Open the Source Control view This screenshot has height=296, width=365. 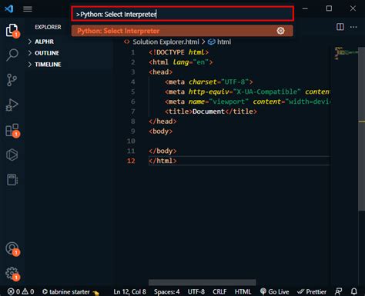[12, 80]
